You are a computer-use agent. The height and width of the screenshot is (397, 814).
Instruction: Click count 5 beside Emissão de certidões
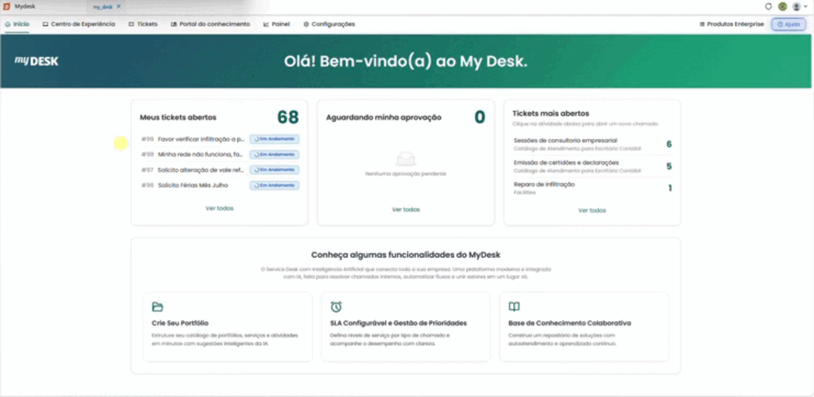click(668, 167)
